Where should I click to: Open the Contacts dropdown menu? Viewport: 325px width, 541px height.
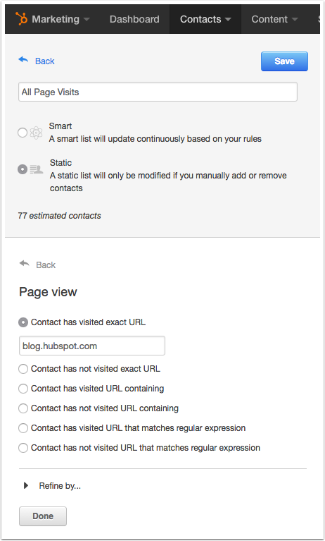[x=205, y=19]
